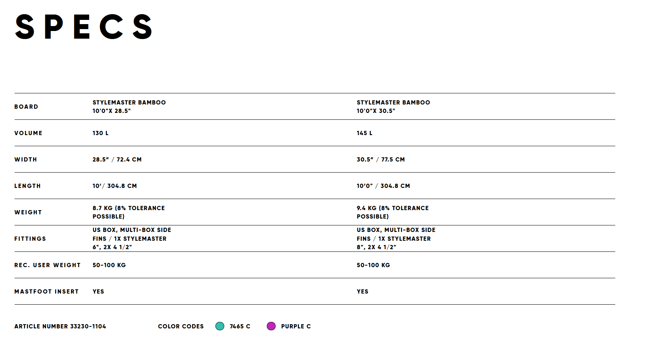Select the Stylemaster Bamboo 10'0" x 28.5" column header
Viewport: 662px width, 359px height.
point(129,106)
